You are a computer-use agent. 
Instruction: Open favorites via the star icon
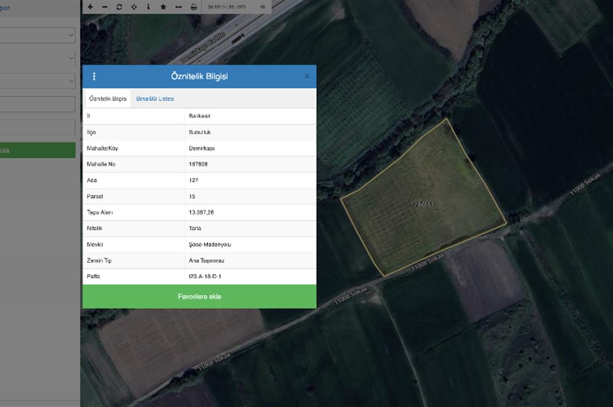click(163, 7)
